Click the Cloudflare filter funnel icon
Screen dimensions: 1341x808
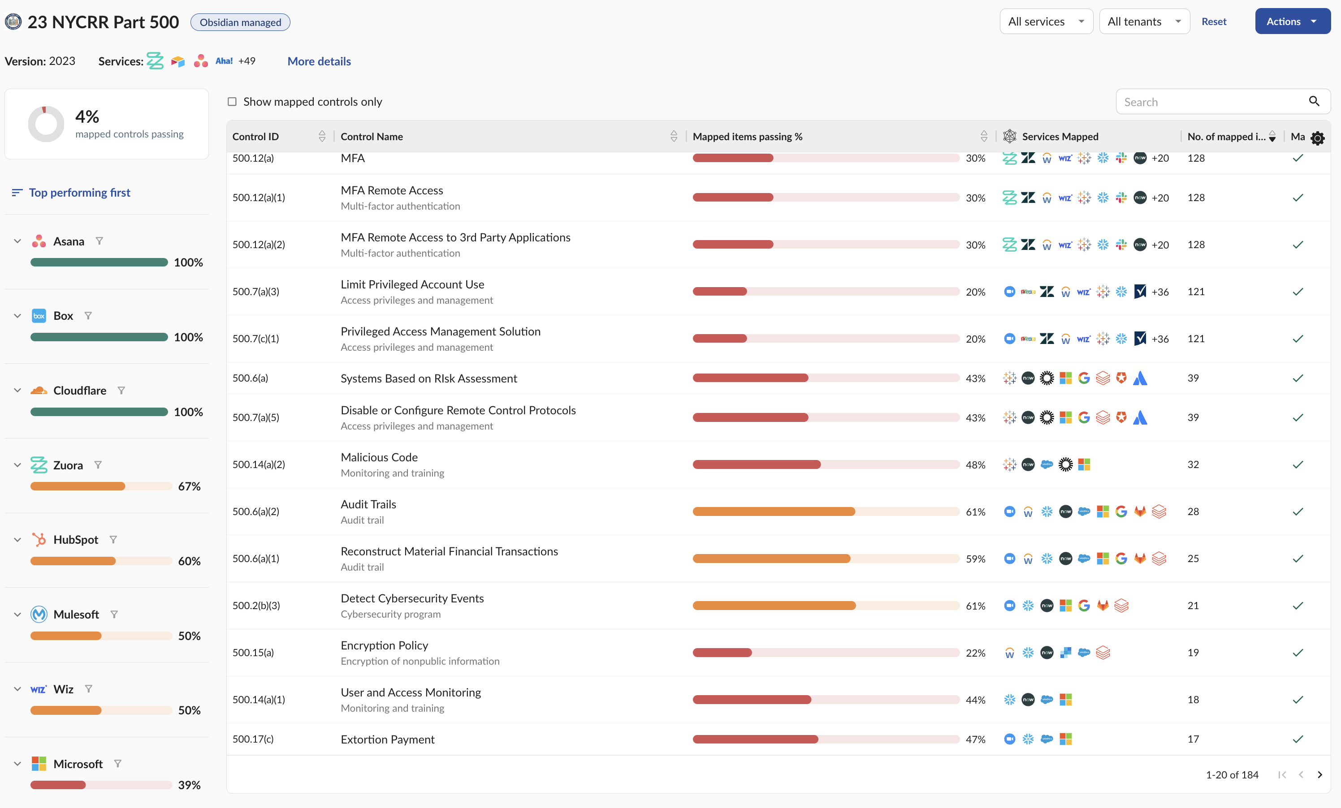(x=121, y=391)
